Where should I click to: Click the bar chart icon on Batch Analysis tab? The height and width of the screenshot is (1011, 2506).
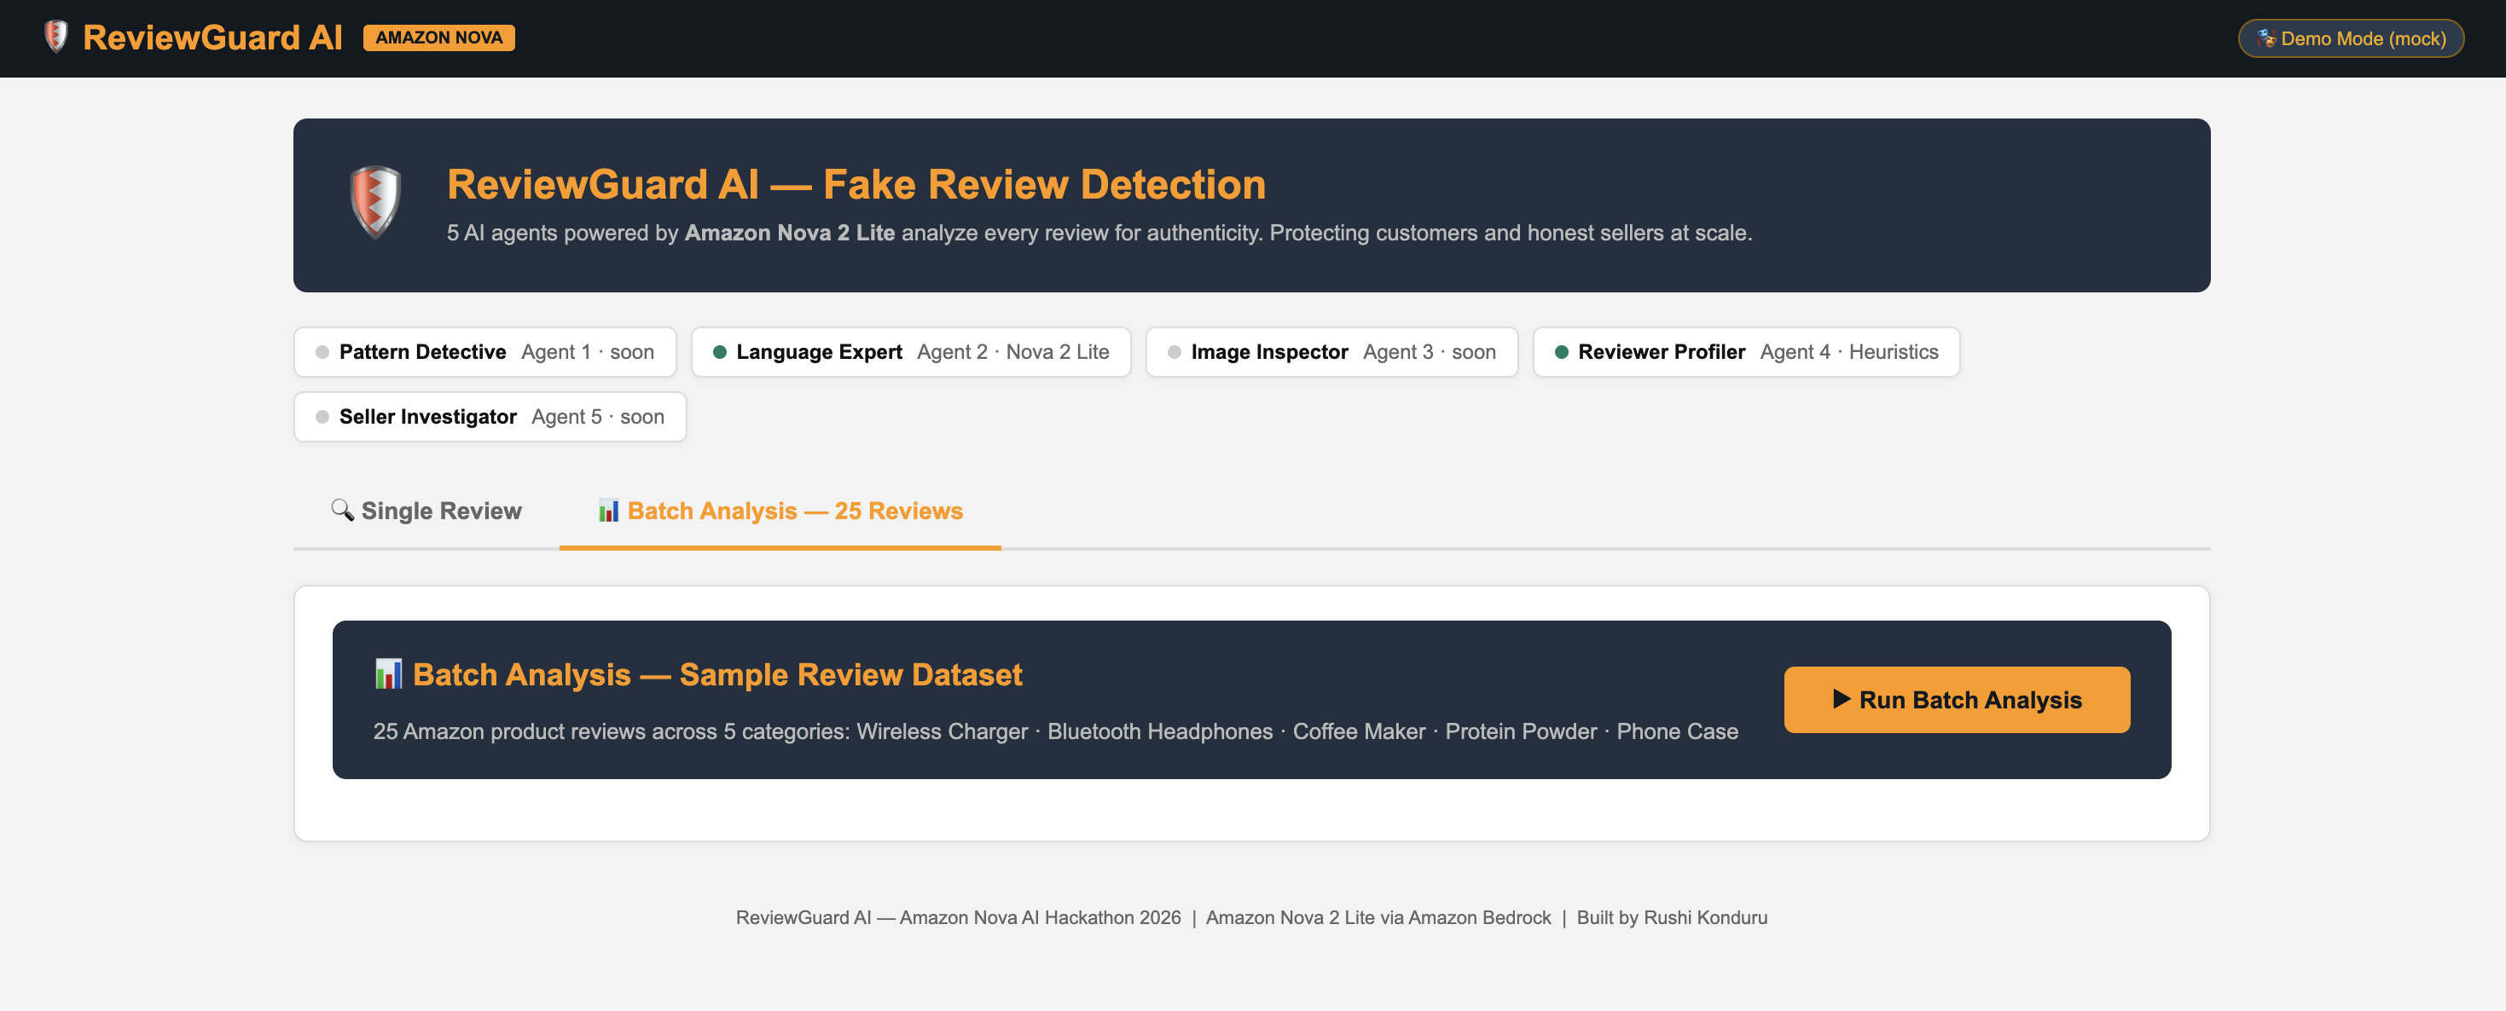pos(608,511)
